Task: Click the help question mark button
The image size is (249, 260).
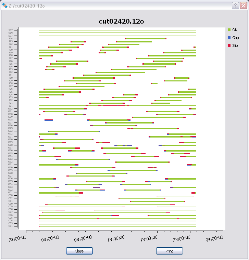Action: (x=235, y=5)
